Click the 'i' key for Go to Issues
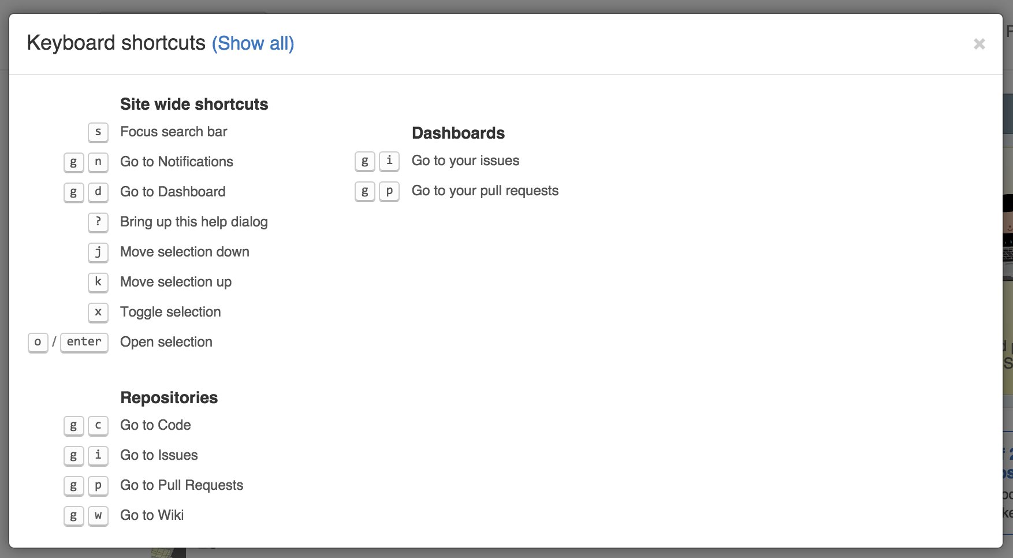Screen dimensions: 1013x558 coord(98,456)
